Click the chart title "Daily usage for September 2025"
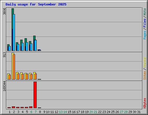Image resolution: width=148 pixels, height=115 pixels. [36, 4]
